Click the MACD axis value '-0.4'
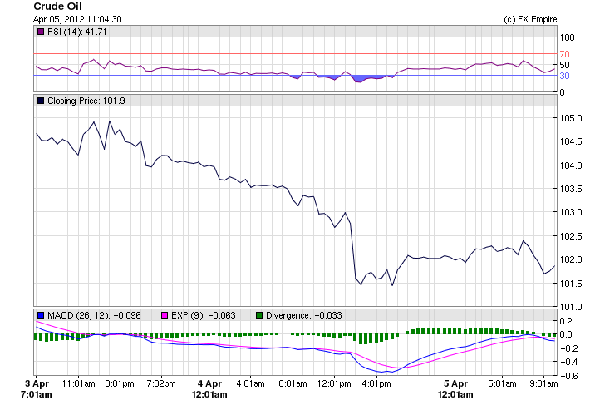590x405 pixels. point(568,362)
